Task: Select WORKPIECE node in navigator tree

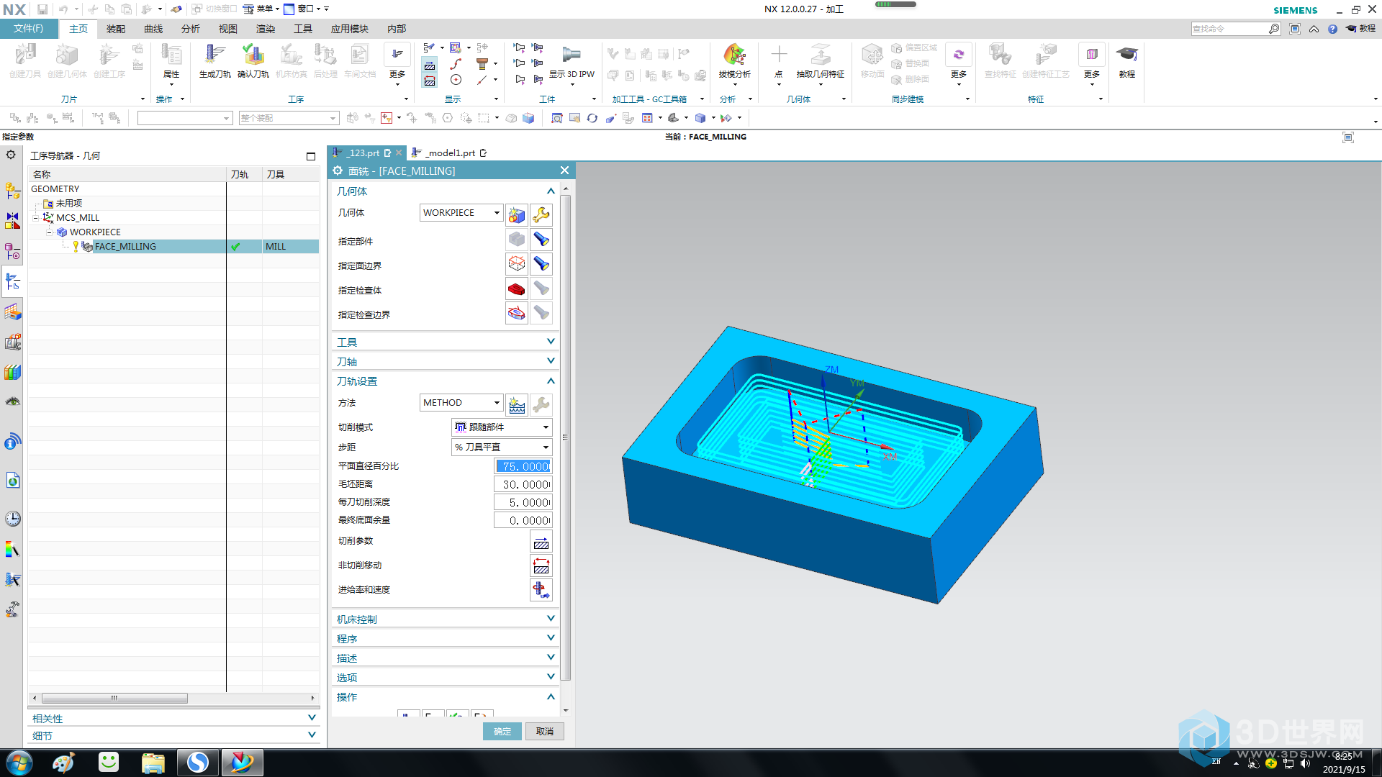Action: click(95, 232)
